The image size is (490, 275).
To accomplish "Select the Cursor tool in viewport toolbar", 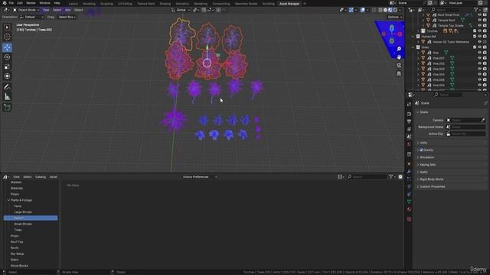I will [7, 37].
